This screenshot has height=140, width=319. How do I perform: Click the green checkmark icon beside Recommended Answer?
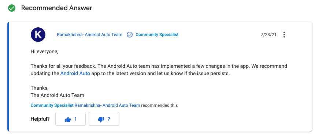point(12,8)
